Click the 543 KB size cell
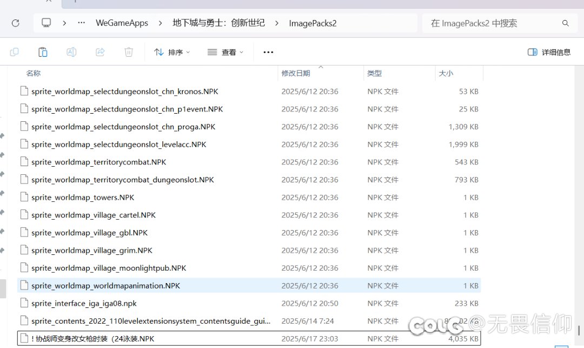This screenshot has width=584, height=348. pos(466,162)
